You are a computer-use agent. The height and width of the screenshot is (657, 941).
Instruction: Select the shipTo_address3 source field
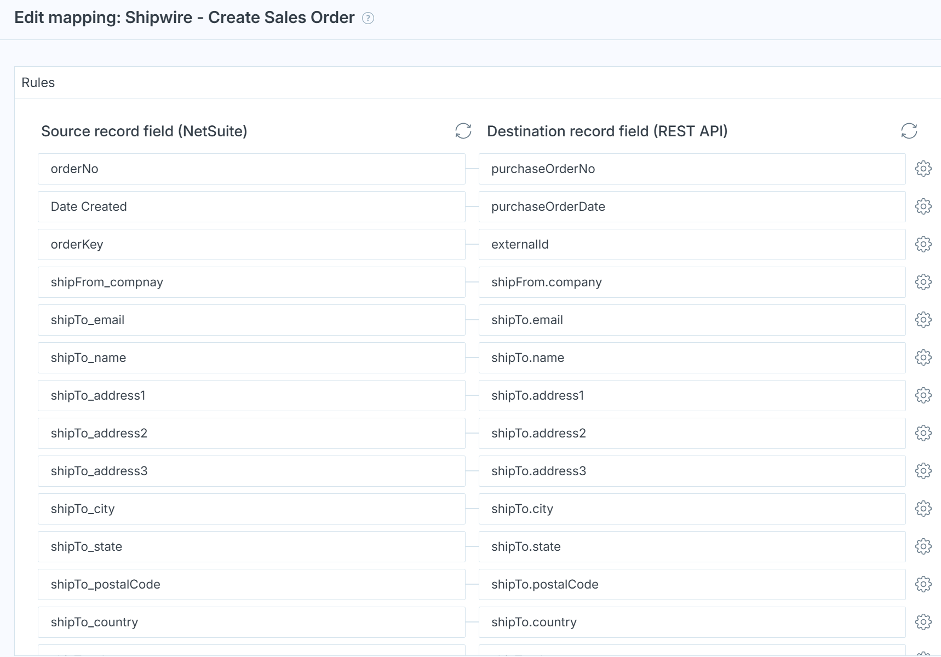click(251, 471)
